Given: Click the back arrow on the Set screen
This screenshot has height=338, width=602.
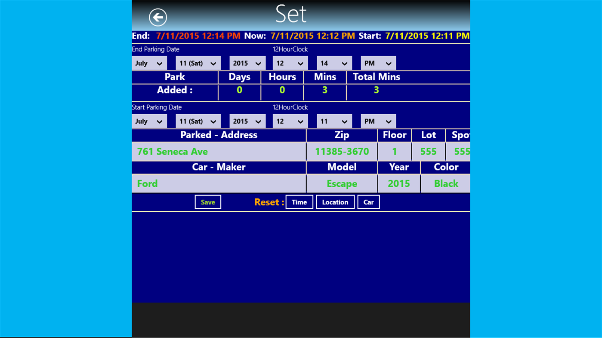Looking at the screenshot, I should pos(157,16).
